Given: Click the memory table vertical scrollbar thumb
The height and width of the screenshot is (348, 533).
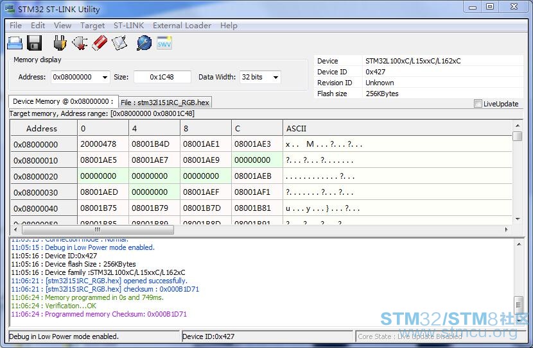Looking at the screenshot, I should [518, 136].
